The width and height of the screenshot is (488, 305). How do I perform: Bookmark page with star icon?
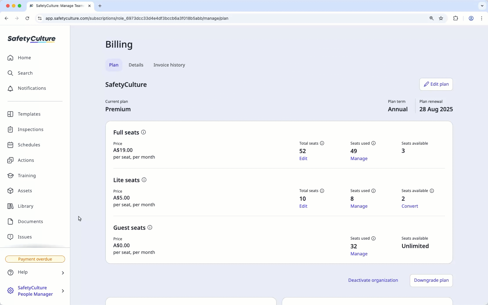(441, 18)
